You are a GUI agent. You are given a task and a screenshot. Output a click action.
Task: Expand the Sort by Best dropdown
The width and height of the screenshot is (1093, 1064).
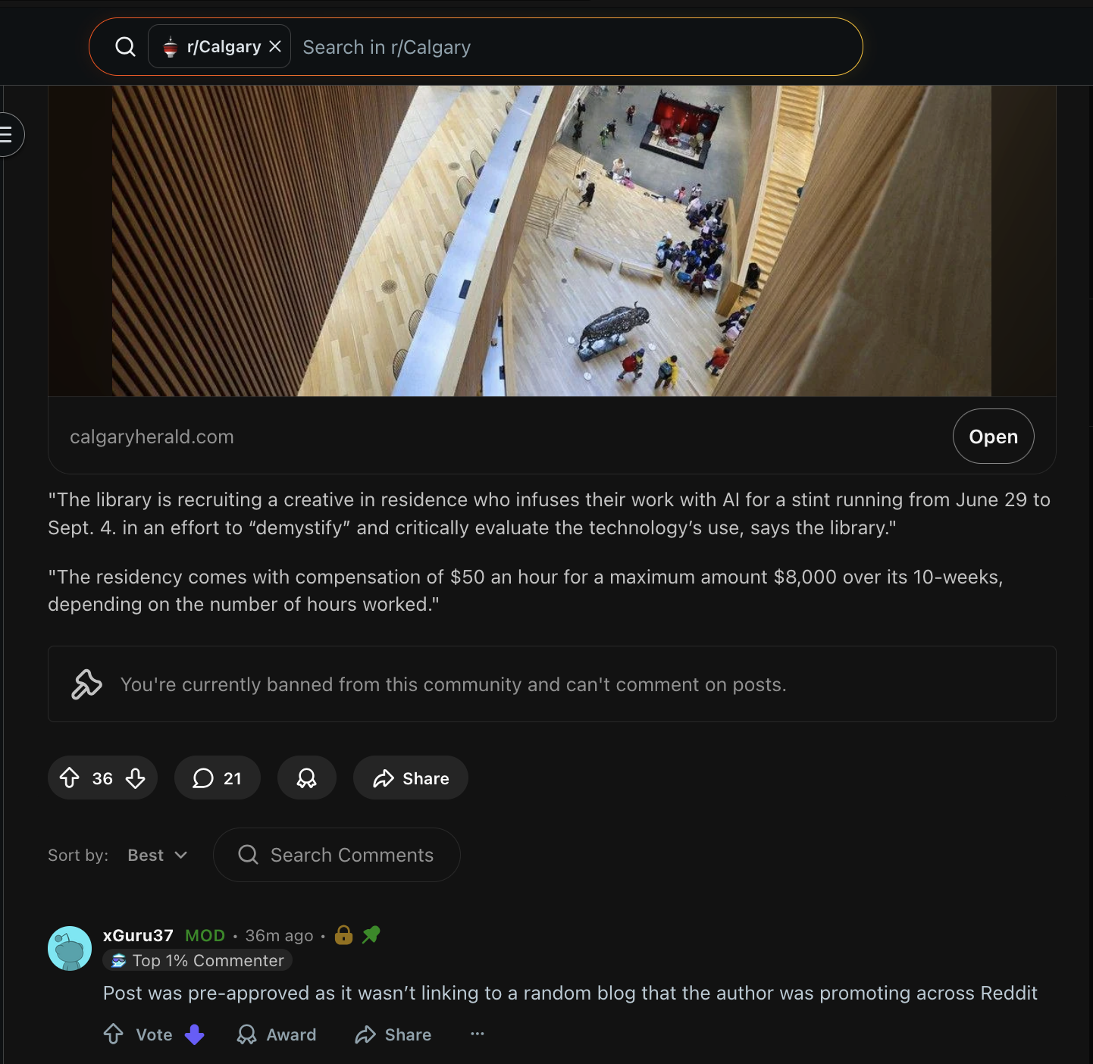coord(158,855)
